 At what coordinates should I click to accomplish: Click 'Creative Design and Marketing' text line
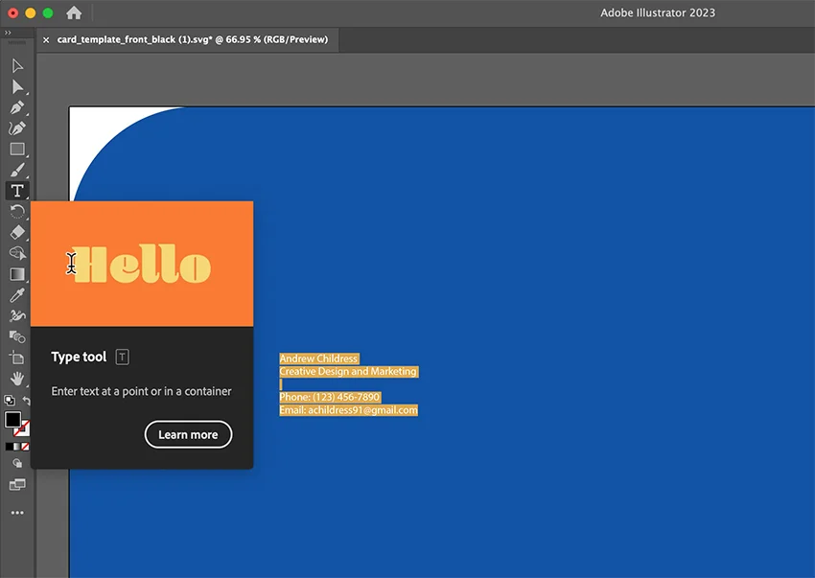pyautogui.click(x=348, y=372)
